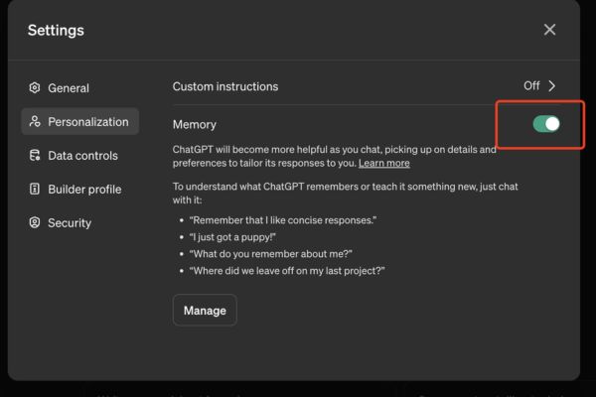596x397 pixels.
Task: Click the Memory section heading
Action: [x=194, y=124]
